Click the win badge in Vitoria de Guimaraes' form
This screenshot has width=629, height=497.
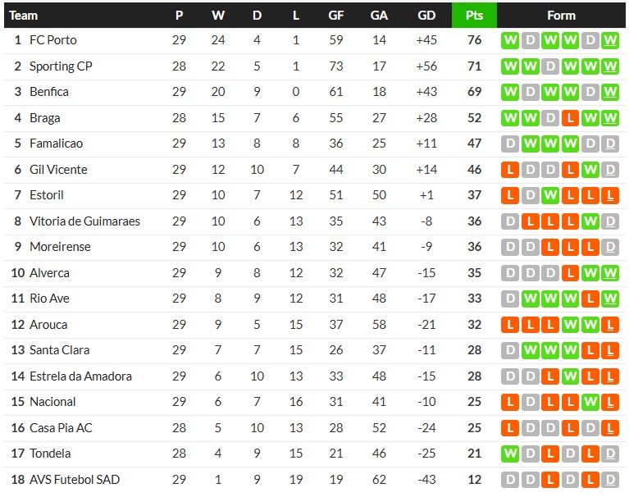pos(590,221)
